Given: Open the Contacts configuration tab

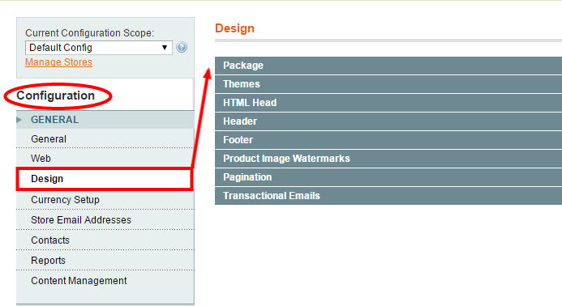Looking at the screenshot, I should pyautogui.click(x=105, y=240).
